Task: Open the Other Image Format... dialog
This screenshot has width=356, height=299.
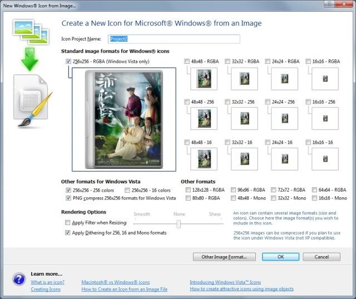Action: pyautogui.click(x=224, y=257)
